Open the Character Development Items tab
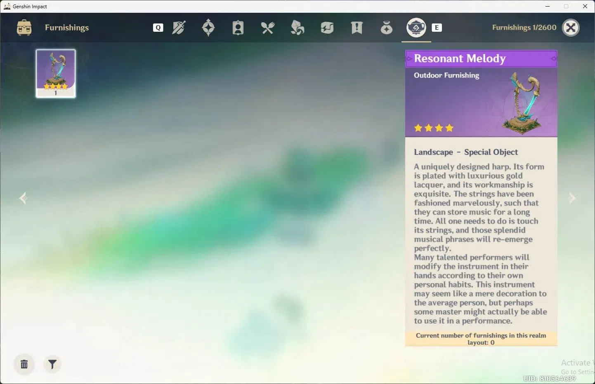This screenshot has width=595, height=384. coord(238,28)
